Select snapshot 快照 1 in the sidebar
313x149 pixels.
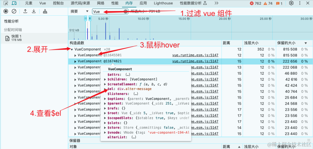[x=34, y=38]
